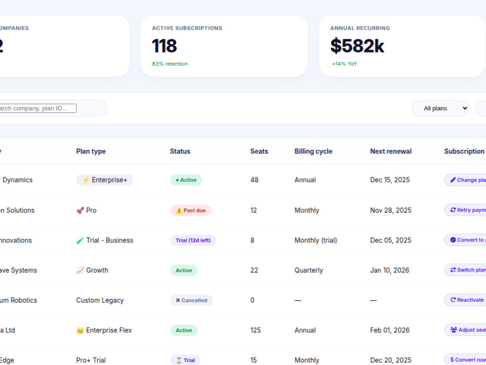
Task: Click the Active badge in Enterprise+ row
Action: (186, 180)
